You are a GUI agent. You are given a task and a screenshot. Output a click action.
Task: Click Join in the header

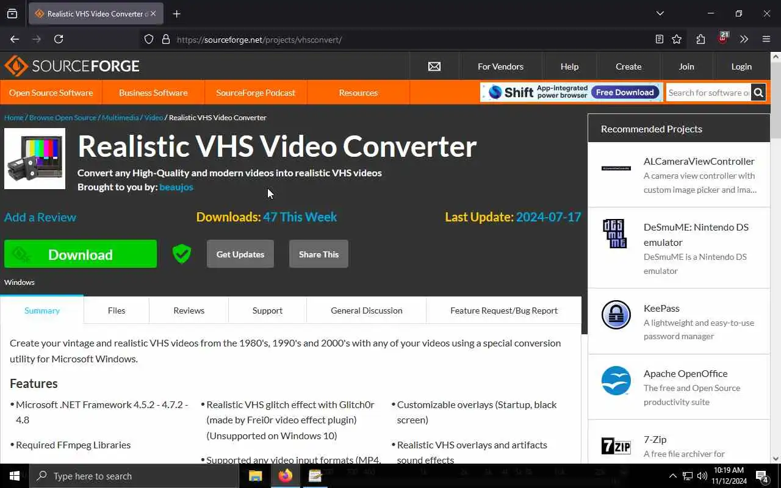[x=686, y=66]
